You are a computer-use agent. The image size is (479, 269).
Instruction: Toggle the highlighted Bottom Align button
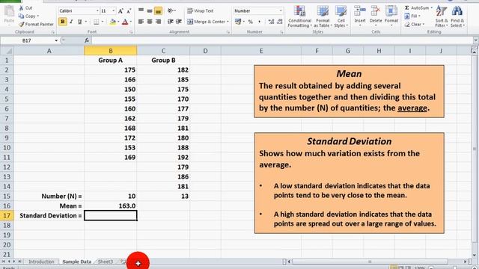click(158, 11)
